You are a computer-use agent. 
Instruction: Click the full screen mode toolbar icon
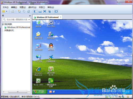tap(45, 11)
